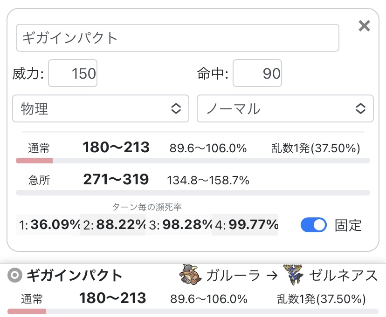Click the Xerneas defender sprite icon
Image resolution: width=386 pixels, height=317 pixels.
(293, 275)
